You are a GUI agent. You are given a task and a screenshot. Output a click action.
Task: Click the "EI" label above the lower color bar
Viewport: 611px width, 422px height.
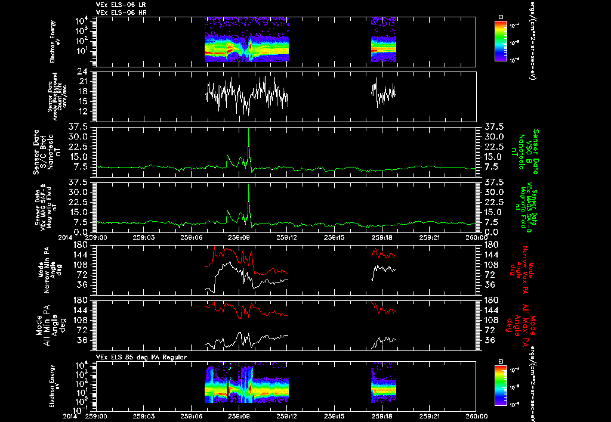pyautogui.click(x=501, y=362)
